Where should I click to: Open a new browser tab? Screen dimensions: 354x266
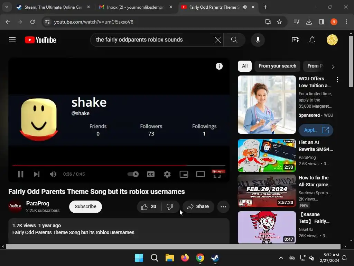pos(265,7)
